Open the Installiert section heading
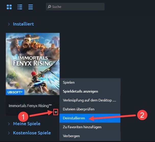155x142 pixels. coord(23,24)
